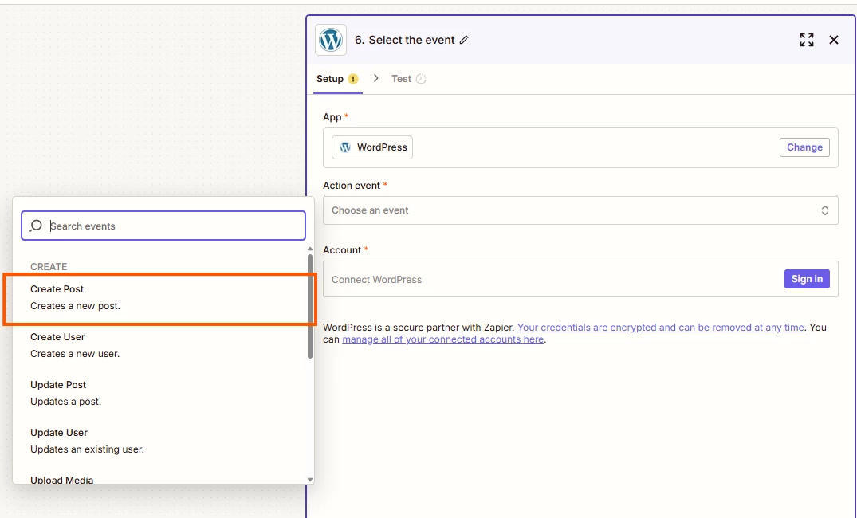Click the App field label
857x518 pixels.
click(332, 117)
